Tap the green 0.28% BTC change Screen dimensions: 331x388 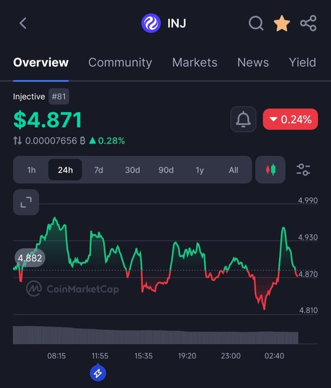[107, 141]
